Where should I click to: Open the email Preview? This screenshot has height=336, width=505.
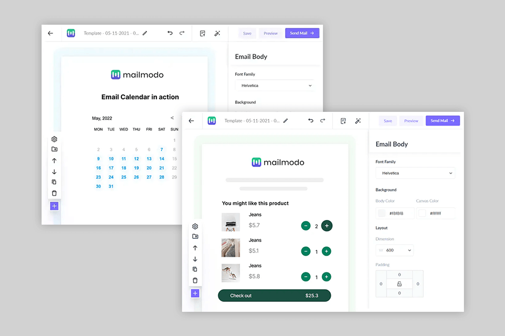[x=411, y=120]
